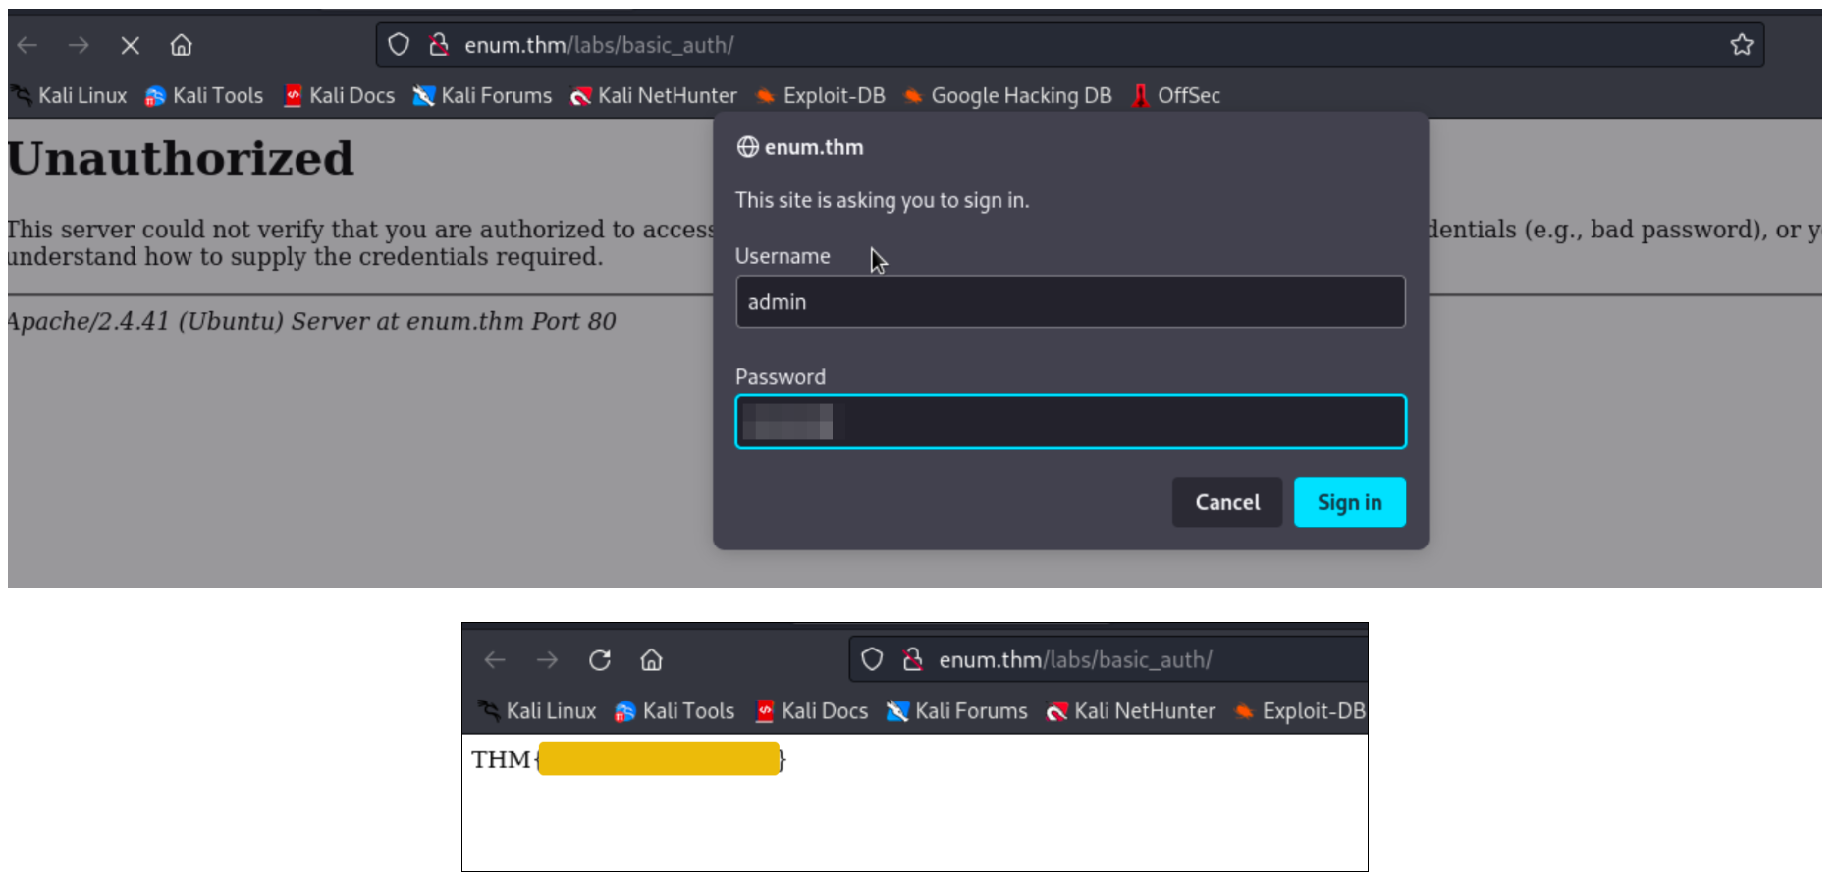The image size is (1836, 883).
Task: Open Kali NetHunter bookmark in top browser
Action: point(654,95)
